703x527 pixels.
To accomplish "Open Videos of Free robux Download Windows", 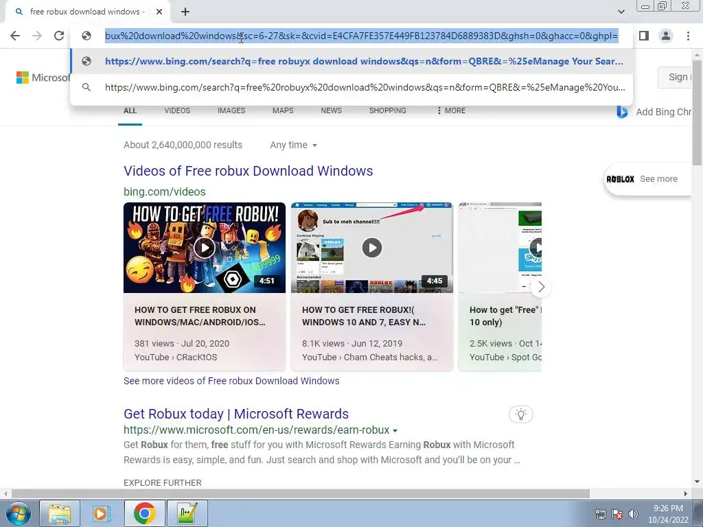I will pyautogui.click(x=249, y=171).
